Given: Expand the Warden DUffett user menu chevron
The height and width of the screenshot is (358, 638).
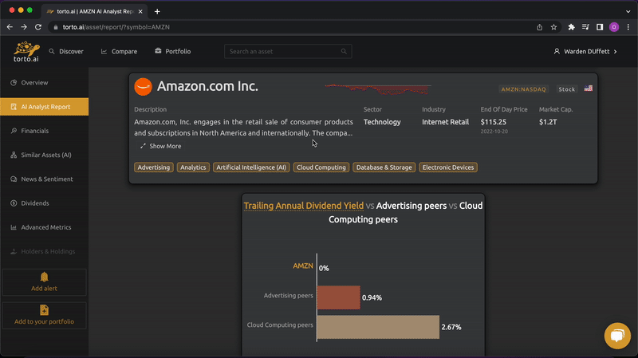Looking at the screenshot, I should click(x=615, y=52).
